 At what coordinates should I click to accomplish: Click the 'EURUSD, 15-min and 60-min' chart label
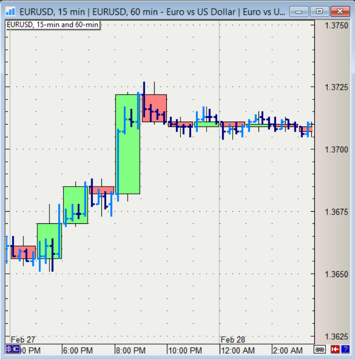click(x=52, y=25)
